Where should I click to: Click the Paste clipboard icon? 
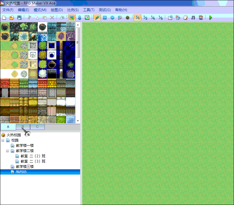[x=44, y=18]
